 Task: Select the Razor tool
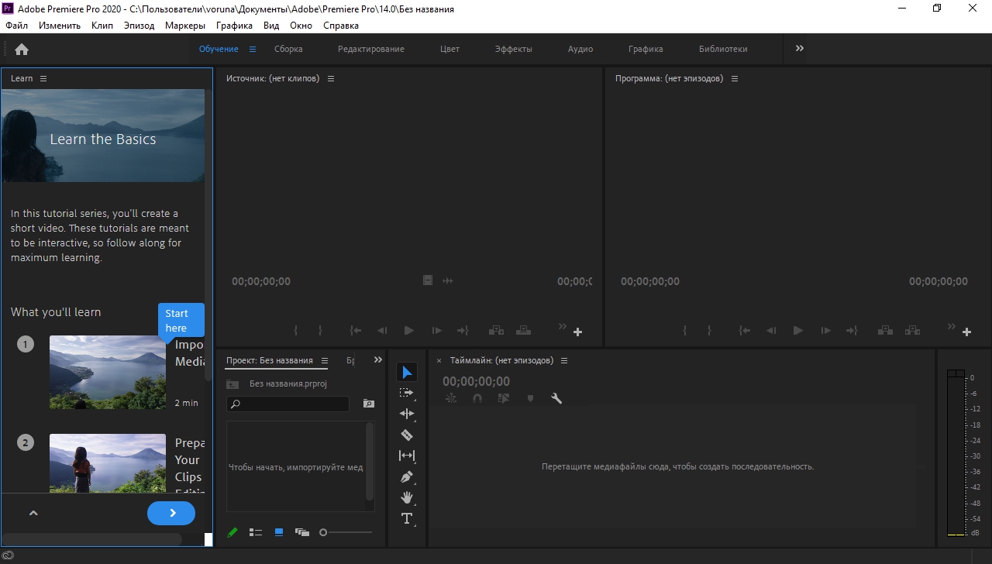(x=407, y=435)
